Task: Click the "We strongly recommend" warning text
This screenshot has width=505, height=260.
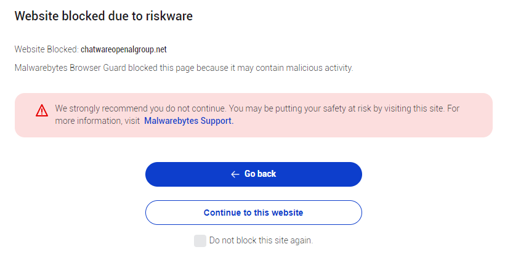Action: coord(99,108)
